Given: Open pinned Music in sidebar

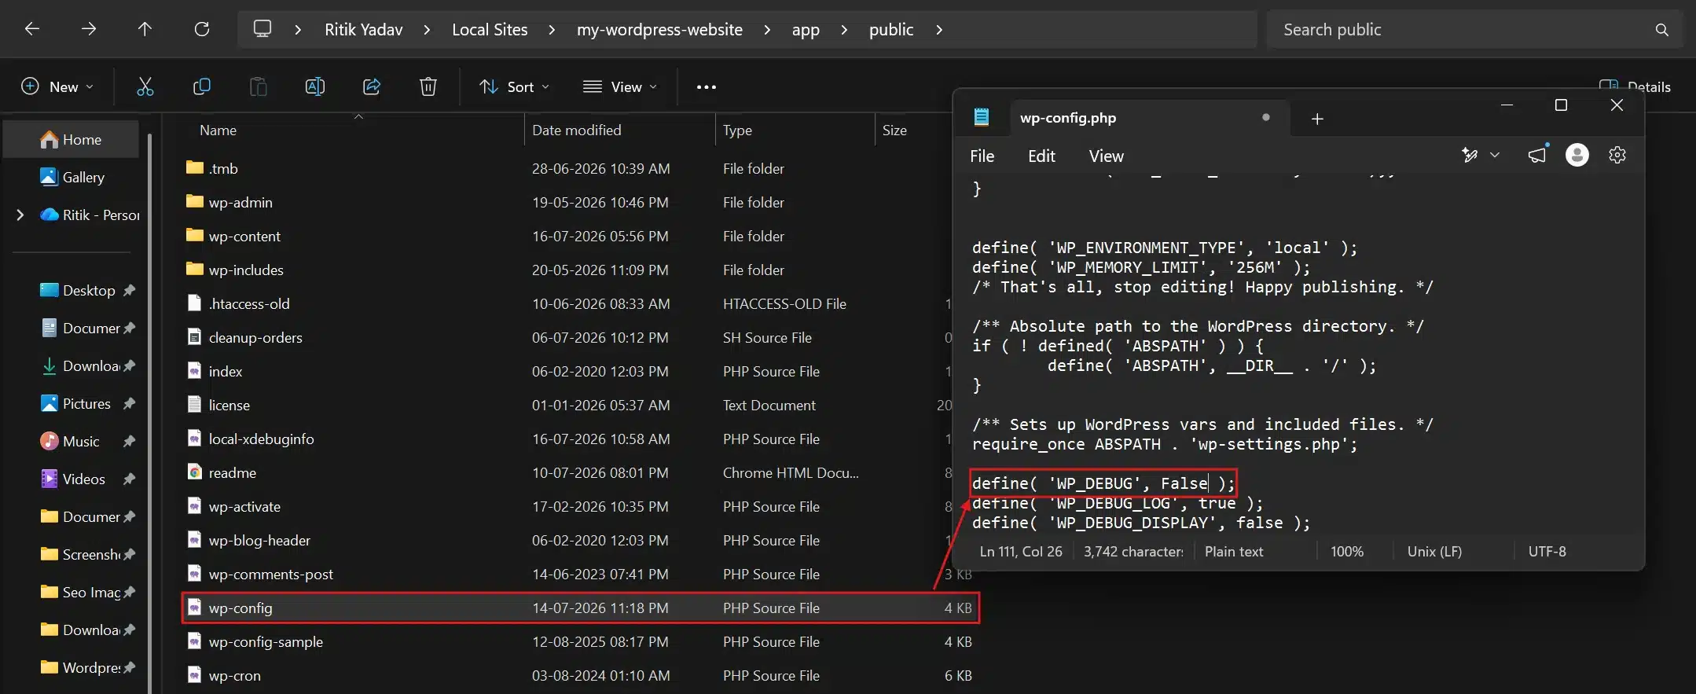Looking at the screenshot, I should (x=71, y=441).
